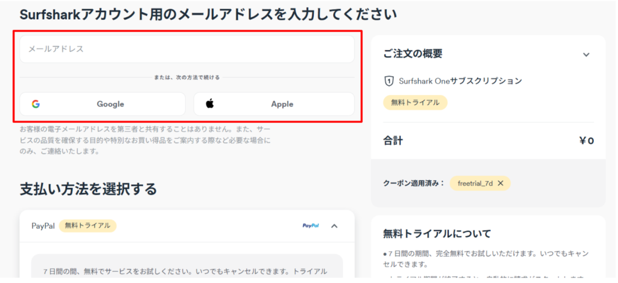Image resolution: width=618 pixels, height=283 pixels.
Task: Click the 無料トライアル badge in order summary
Action: (415, 102)
